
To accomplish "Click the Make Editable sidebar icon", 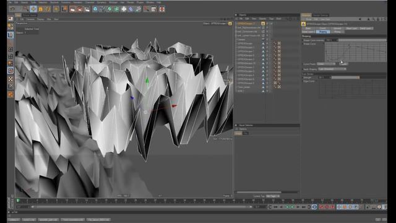I will coord(11,26).
